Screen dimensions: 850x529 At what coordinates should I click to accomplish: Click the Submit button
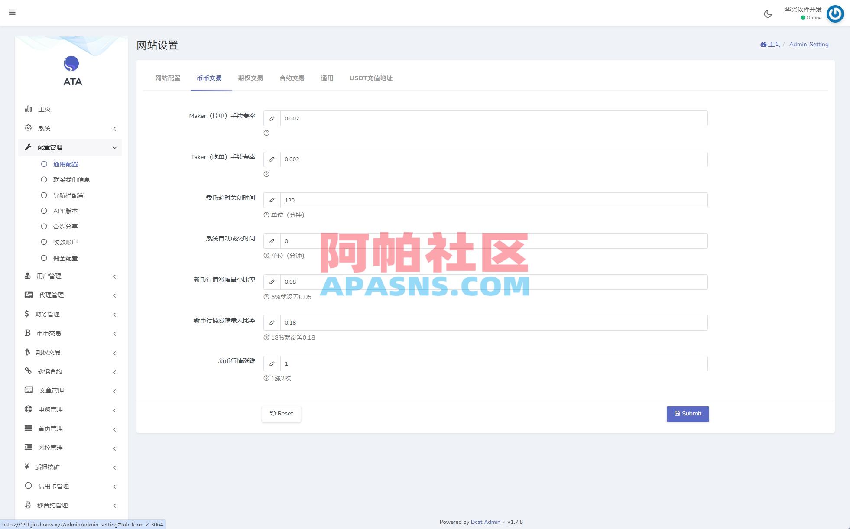coord(688,414)
